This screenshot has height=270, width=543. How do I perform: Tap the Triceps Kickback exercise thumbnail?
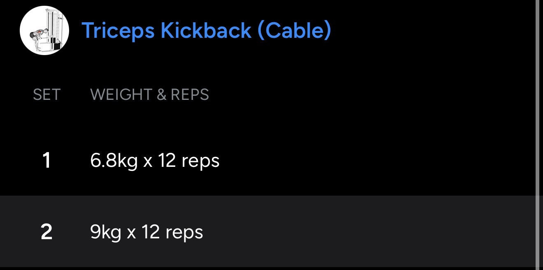pyautogui.click(x=44, y=30)
